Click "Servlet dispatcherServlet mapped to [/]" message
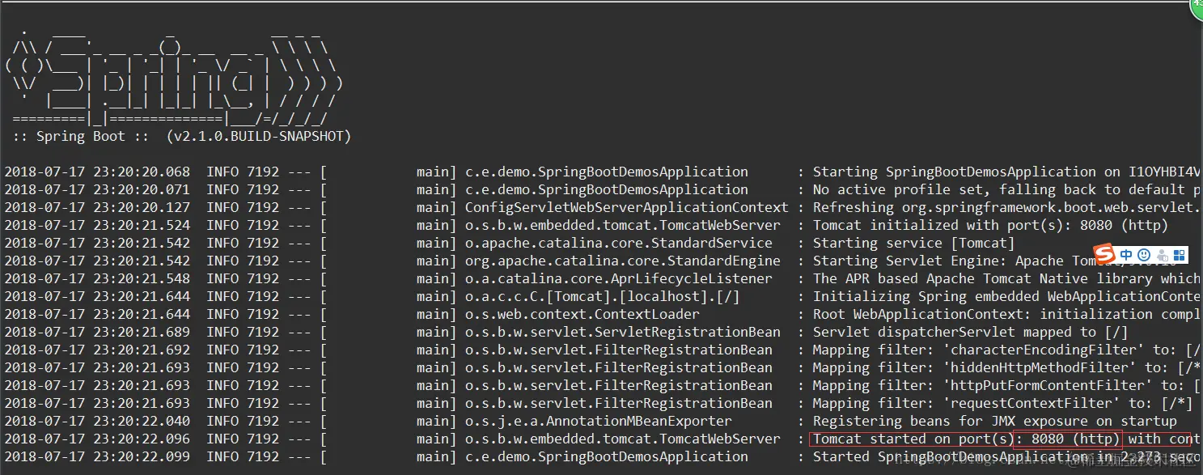Viewport: 1203px width, 475px height. coord(970,332)
